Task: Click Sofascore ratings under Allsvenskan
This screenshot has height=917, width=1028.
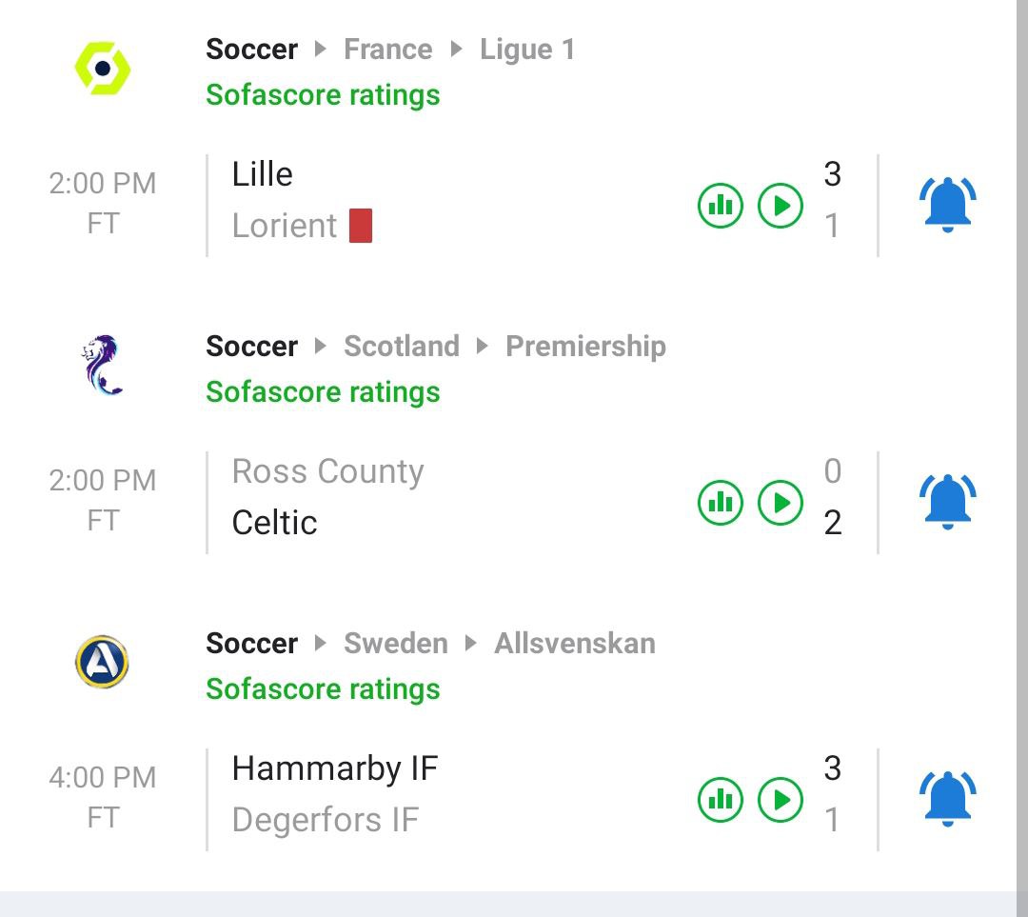Action: pos(323,689)
